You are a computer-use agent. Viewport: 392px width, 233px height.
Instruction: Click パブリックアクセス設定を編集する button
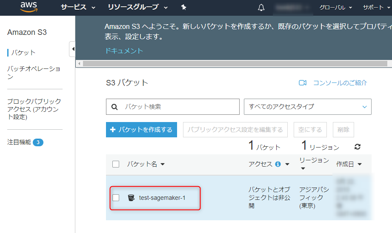click(x=235, y=130)
